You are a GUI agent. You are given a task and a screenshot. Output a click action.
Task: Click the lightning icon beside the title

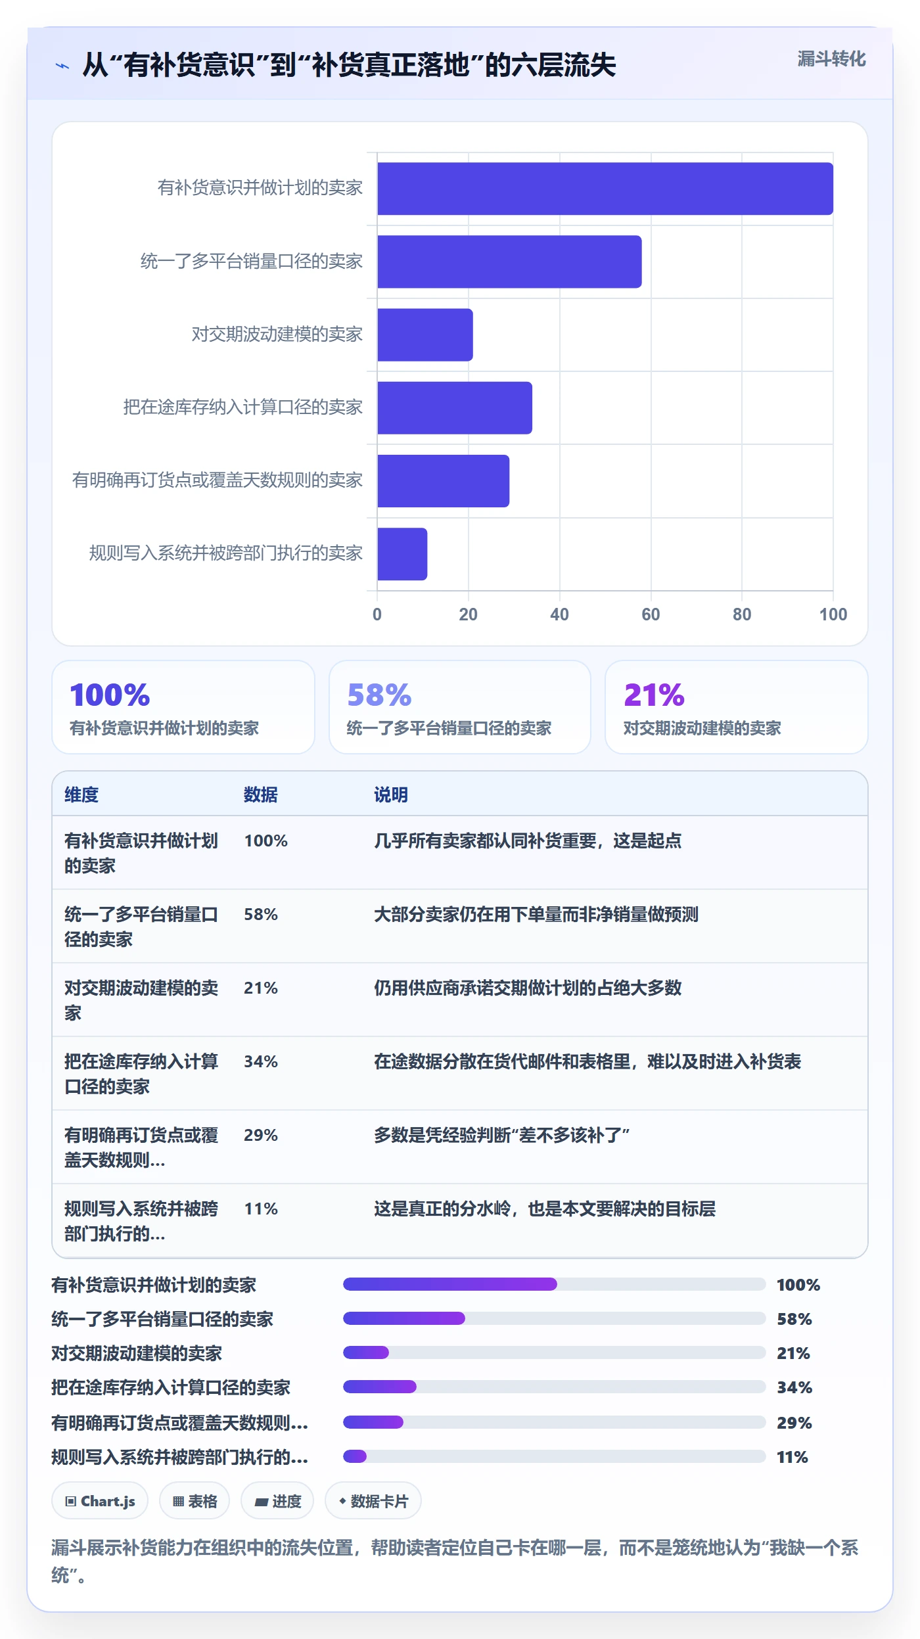tap(62, 66)
